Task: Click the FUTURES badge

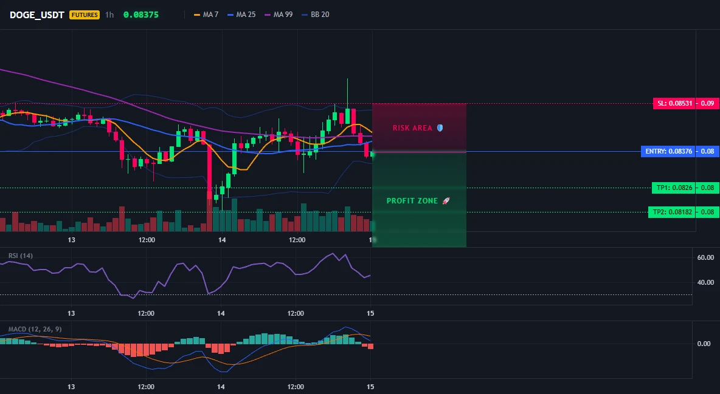Action: click(85, 15)
